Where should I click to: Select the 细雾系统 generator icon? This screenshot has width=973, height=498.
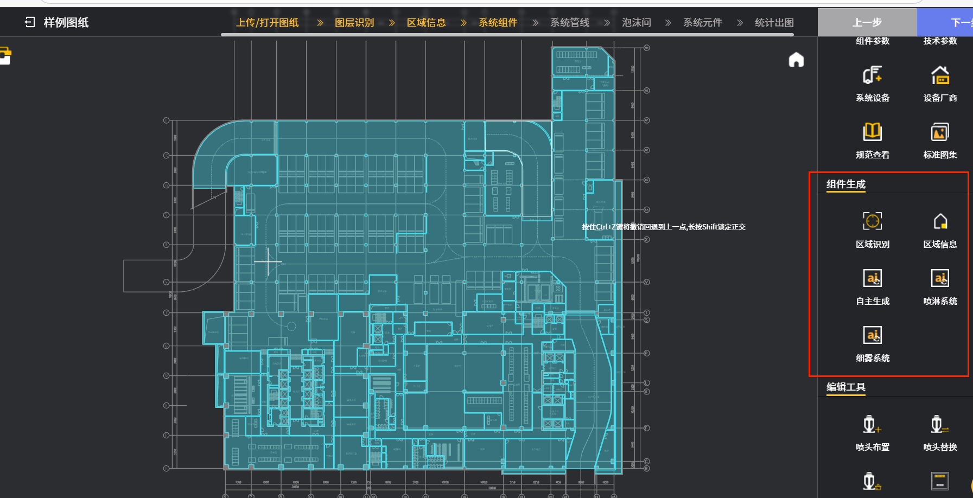[872, 336]
